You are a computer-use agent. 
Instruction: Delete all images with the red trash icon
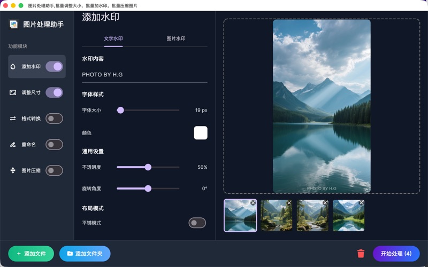361,253
